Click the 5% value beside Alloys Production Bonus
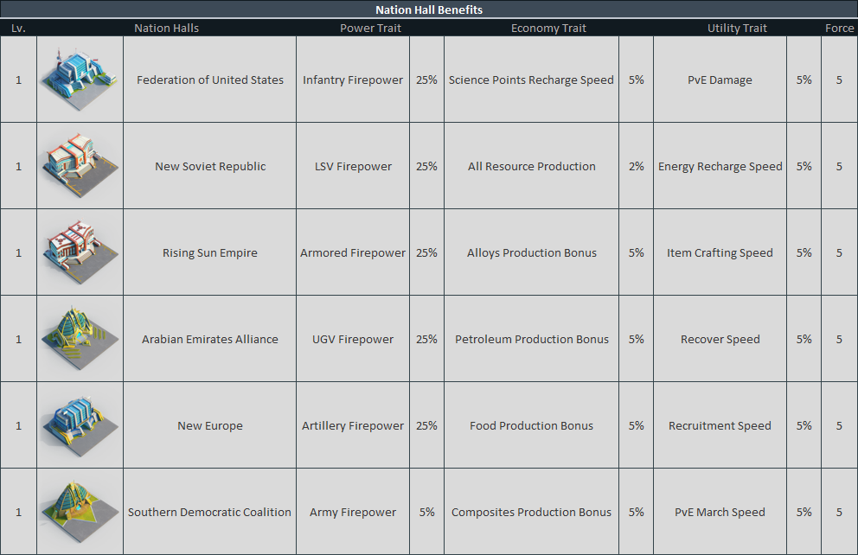Screen dimensions: 858x555 click(x=636, y=252)
